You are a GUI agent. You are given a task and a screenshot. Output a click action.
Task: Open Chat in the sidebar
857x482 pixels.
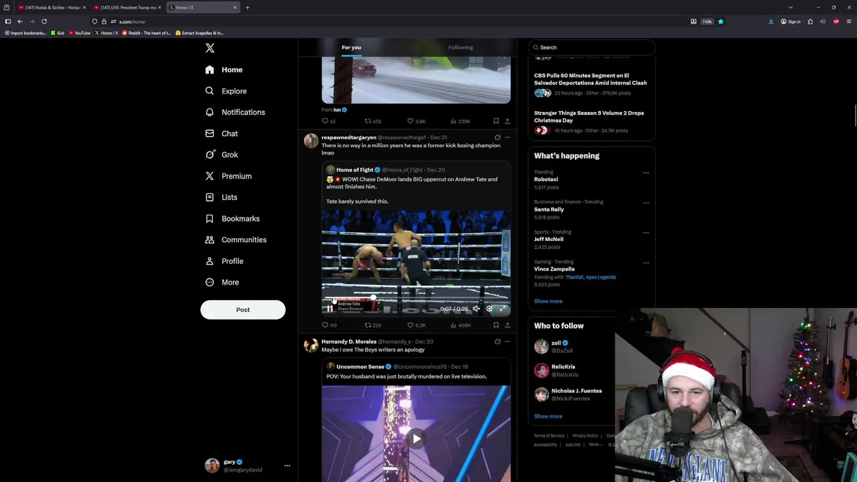pos(222,134)
